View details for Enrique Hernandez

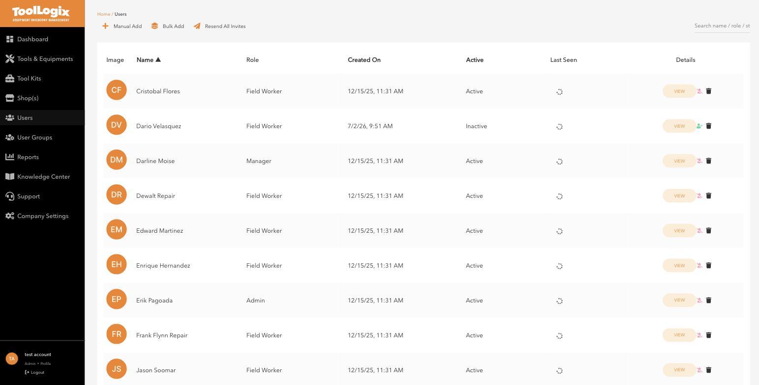pos(679,265)
